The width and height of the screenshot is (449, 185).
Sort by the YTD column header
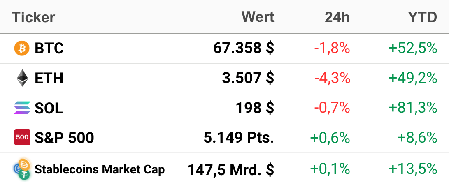[x=422, y=17]
